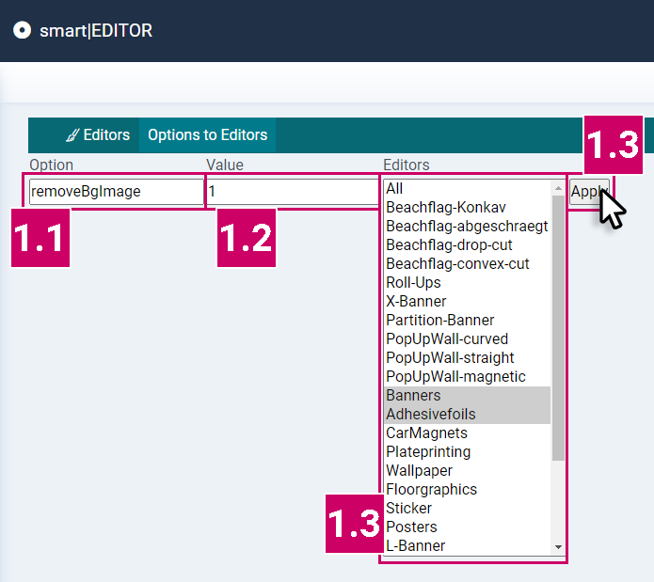Click the smart|EDITOR title text
The height and width of the screenshot is (582, 654).
pyautogui.click(x=96, y=31)
